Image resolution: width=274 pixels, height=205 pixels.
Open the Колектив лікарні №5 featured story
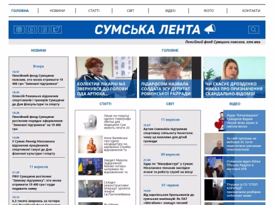[x=106, y=77]
